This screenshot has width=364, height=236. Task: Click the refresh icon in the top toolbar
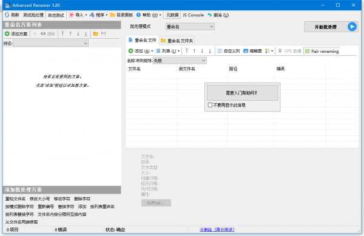click(x=7, y=15)
